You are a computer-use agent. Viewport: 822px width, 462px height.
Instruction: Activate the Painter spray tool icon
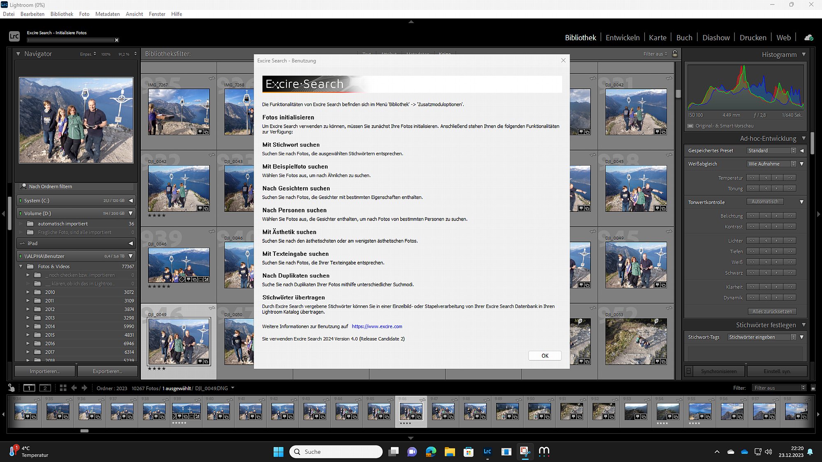click(x=12, y=388)
